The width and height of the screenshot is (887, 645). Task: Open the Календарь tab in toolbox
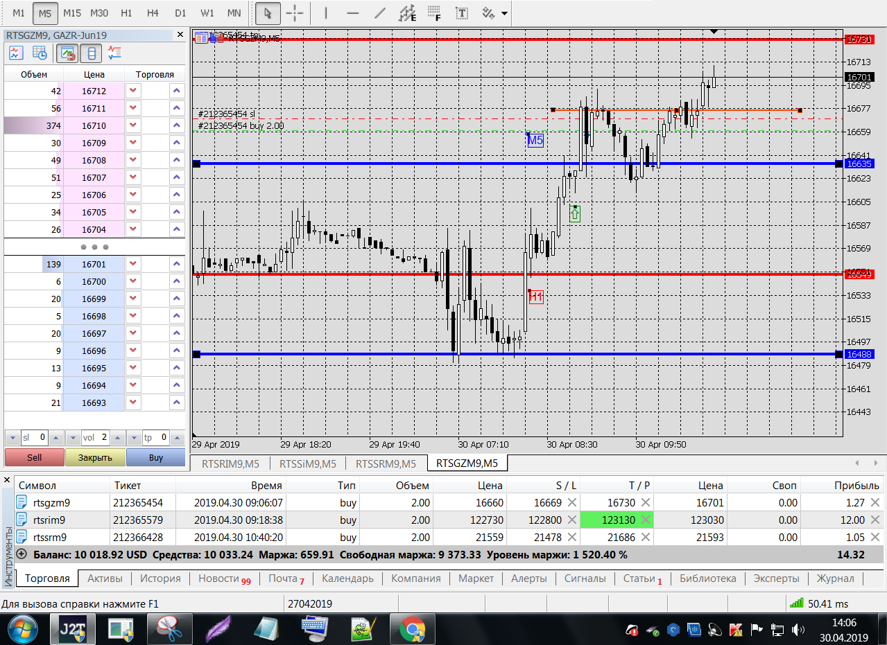pyautogui.click(x=347, y=578)
